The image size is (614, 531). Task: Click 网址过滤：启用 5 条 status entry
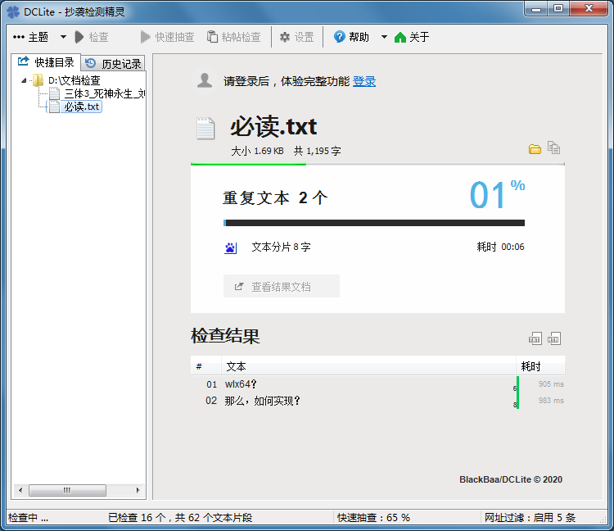pyautogui.click(x=530, y=518)
